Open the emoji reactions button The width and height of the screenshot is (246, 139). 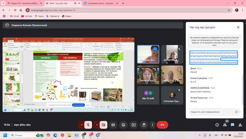click(x=123, y=125)
